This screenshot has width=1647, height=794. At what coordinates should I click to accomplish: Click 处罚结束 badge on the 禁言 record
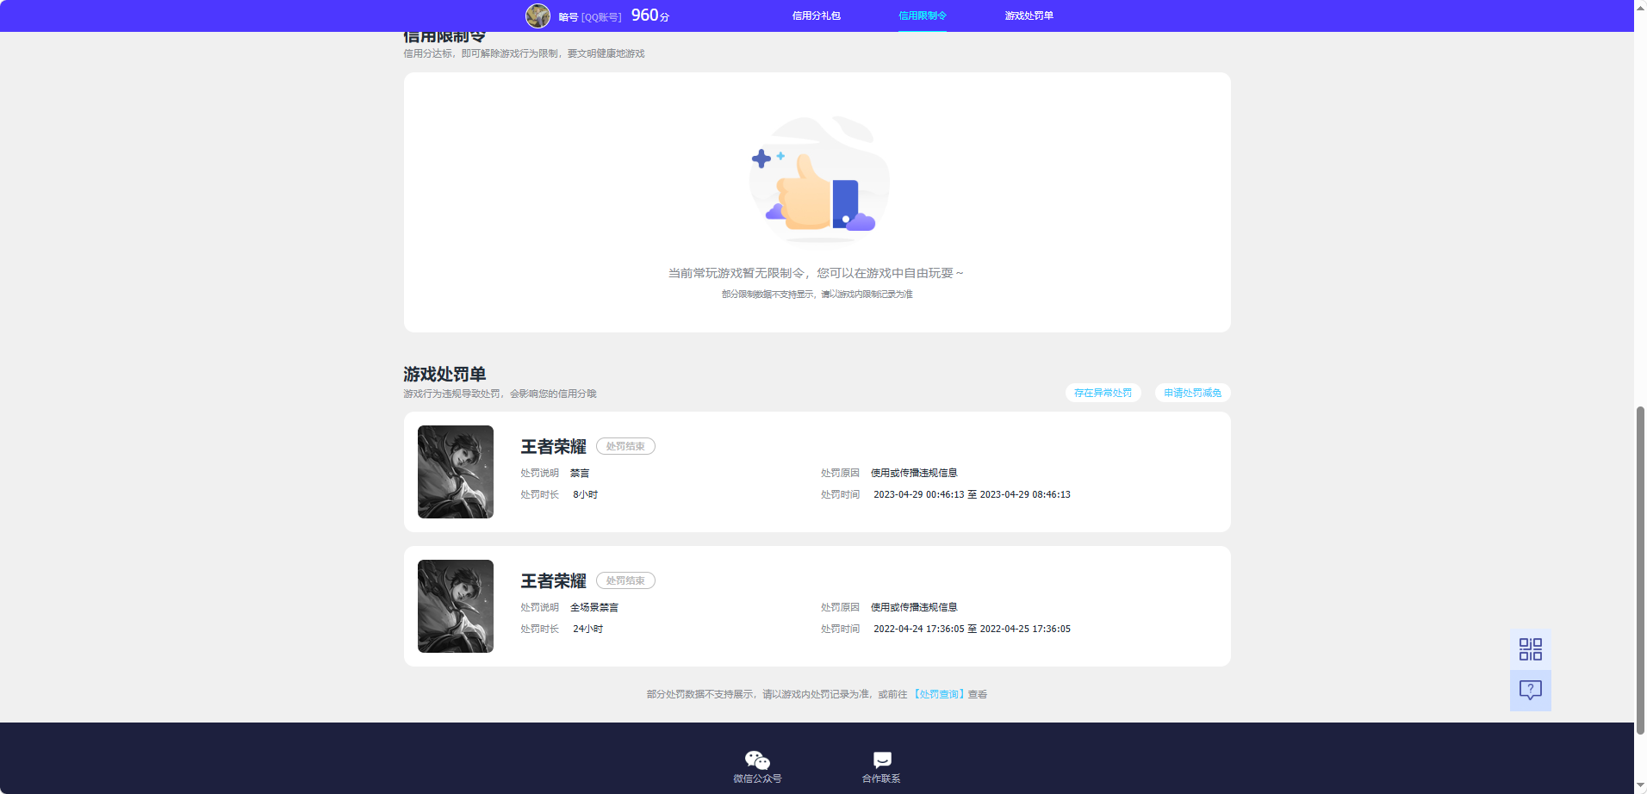[x=625, y=446]
